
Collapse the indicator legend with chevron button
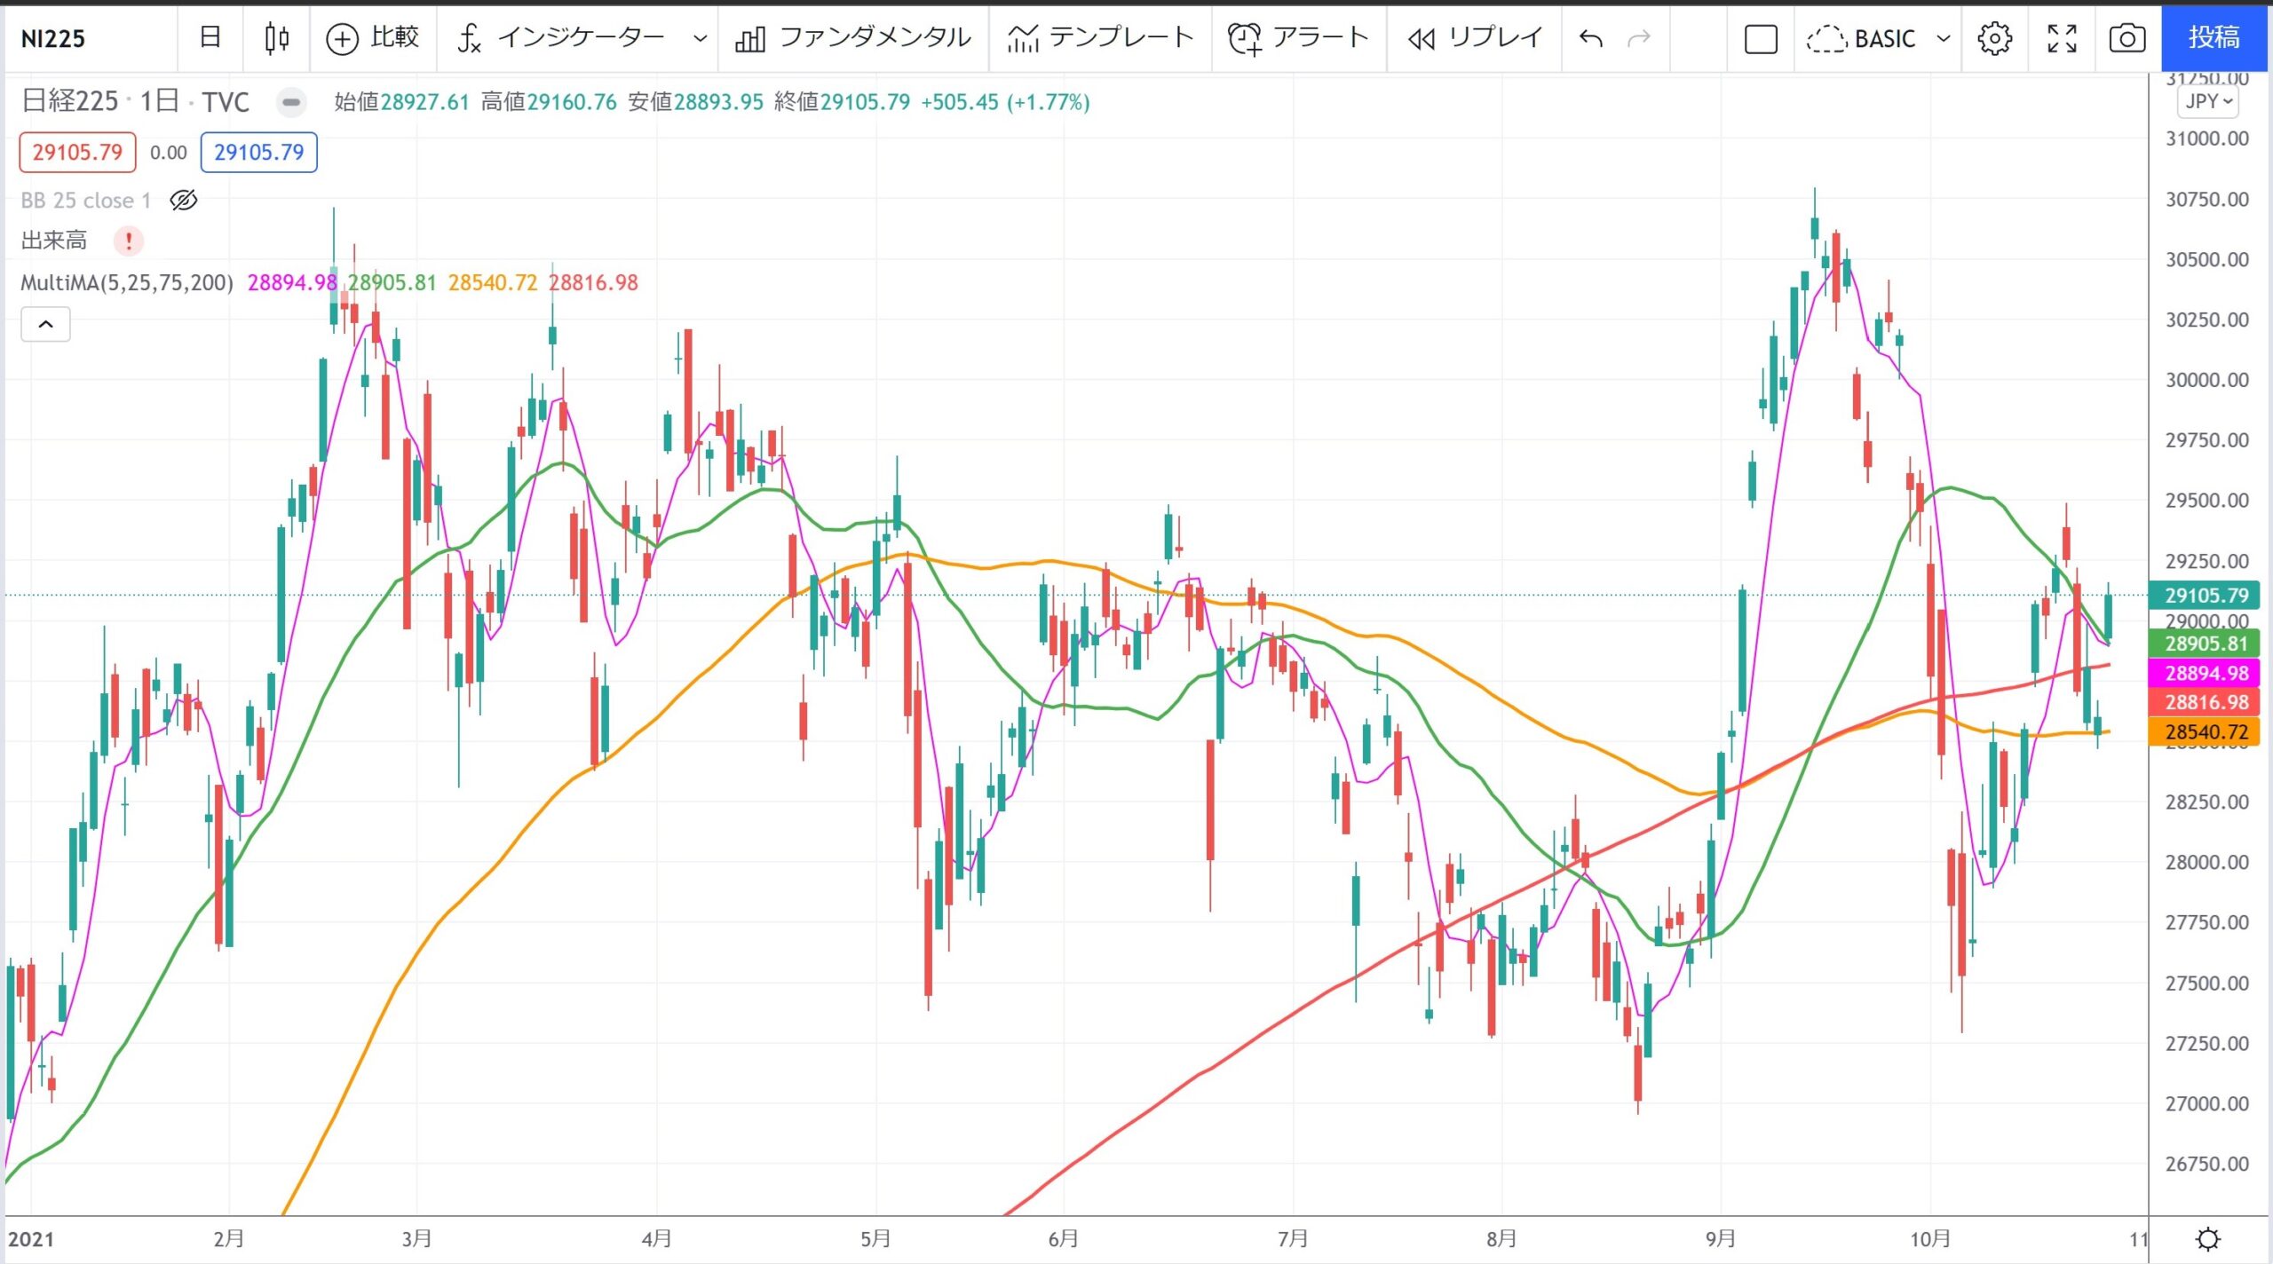[x=45, y=325]
